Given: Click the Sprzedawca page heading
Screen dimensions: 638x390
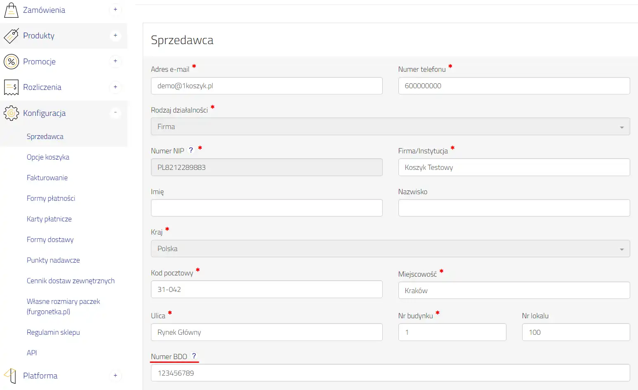Looking at the screenshot, I should coord(182,40).
